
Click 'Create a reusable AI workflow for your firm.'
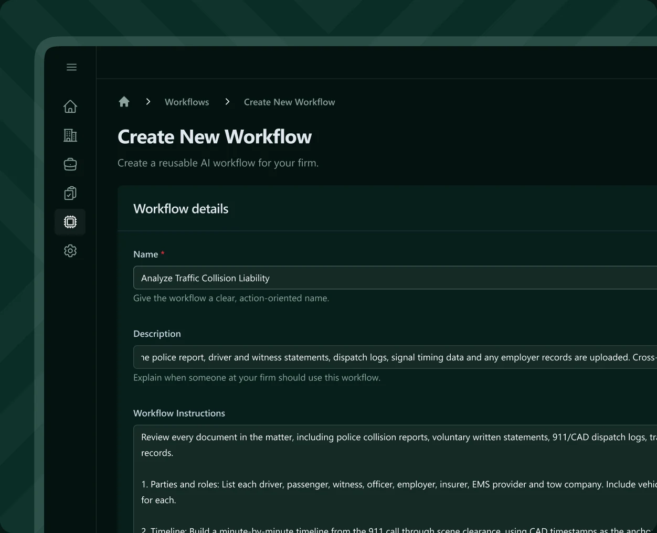pos(218,163)
